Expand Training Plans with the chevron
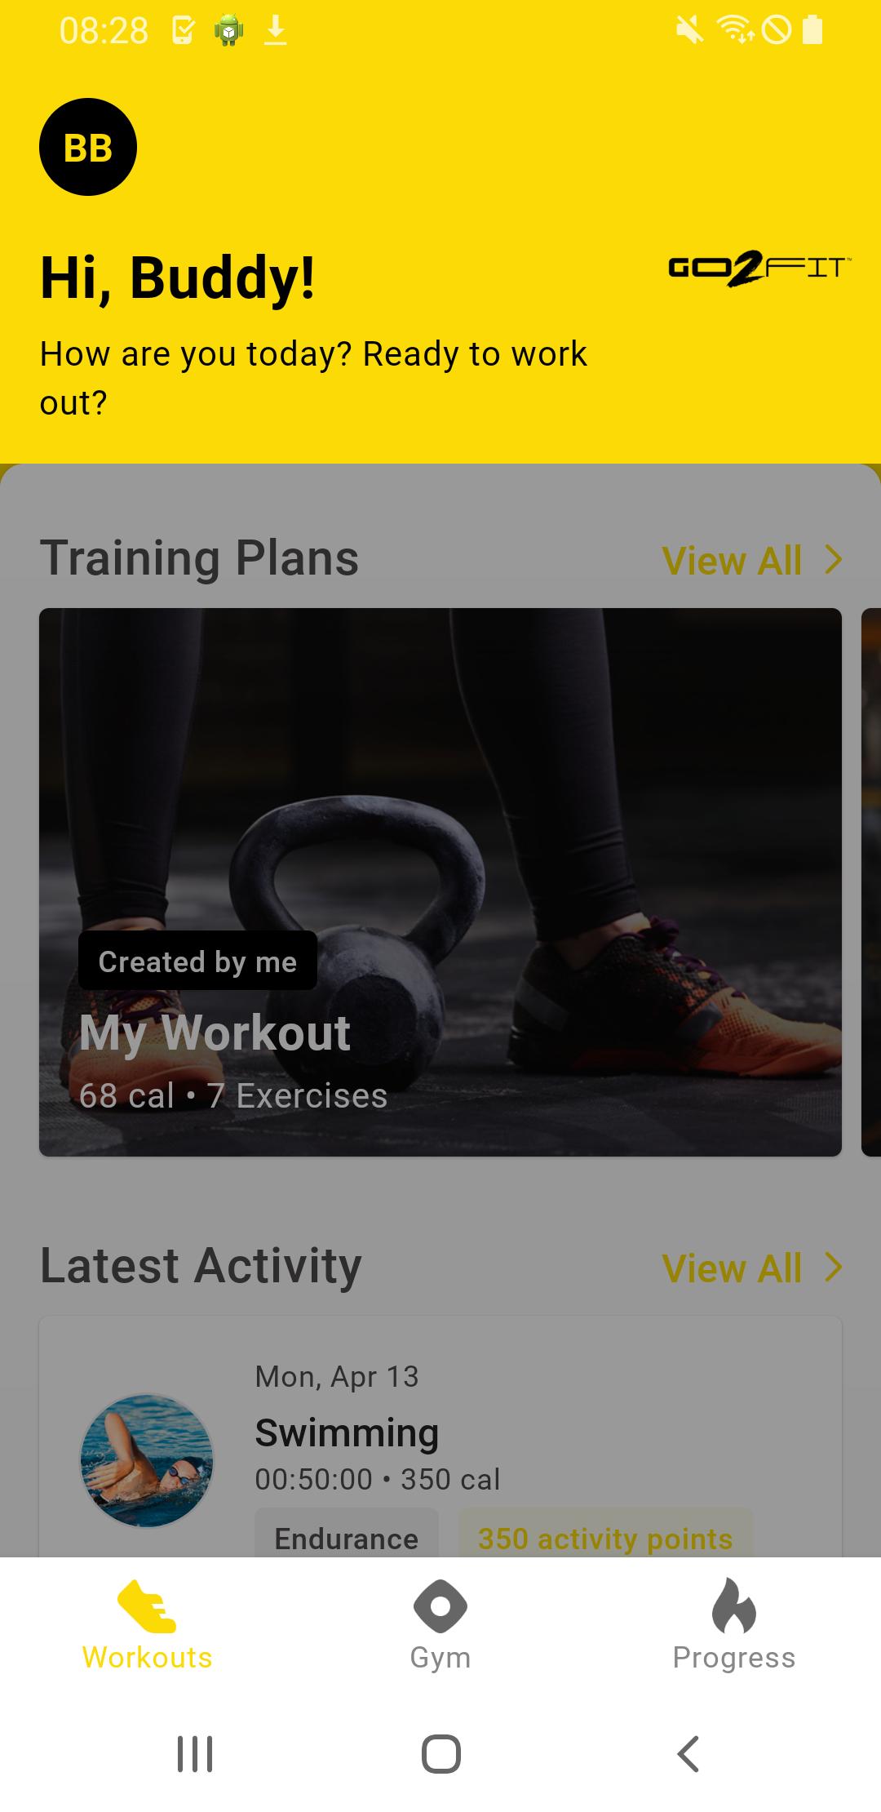The width and height of the screenshot is (881, 1812). (x=833, y=560)
